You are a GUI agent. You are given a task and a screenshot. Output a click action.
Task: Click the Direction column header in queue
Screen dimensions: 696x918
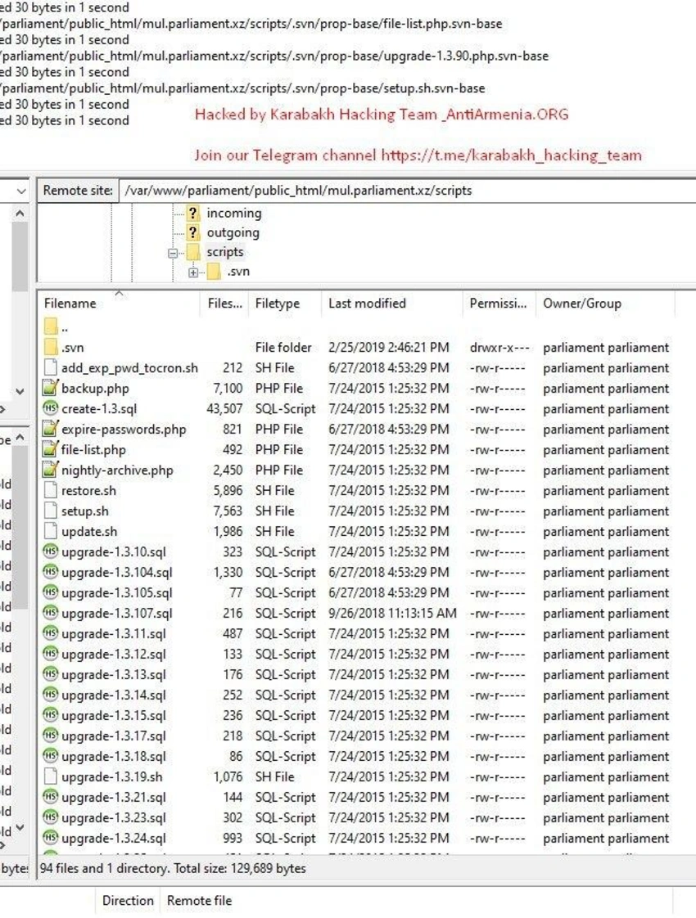click(128, 901)
